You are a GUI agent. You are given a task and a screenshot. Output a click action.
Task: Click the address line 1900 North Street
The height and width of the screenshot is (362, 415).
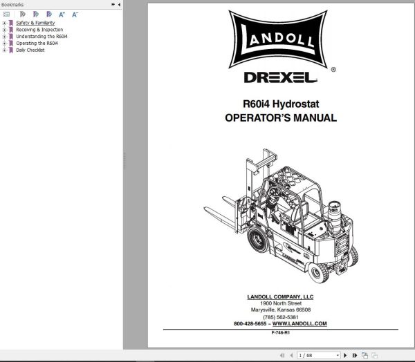pos(281,303)
